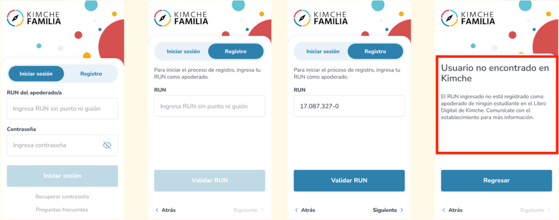Toggle password visibility eye icon

107,145
